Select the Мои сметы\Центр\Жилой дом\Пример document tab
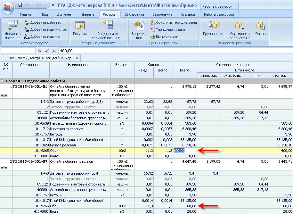This screenshot has width=293, height=214. [x=41, y=58]
